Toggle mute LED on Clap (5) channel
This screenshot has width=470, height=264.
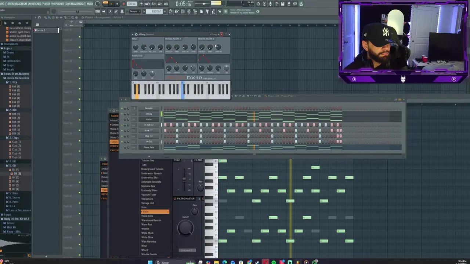(122, 136)
